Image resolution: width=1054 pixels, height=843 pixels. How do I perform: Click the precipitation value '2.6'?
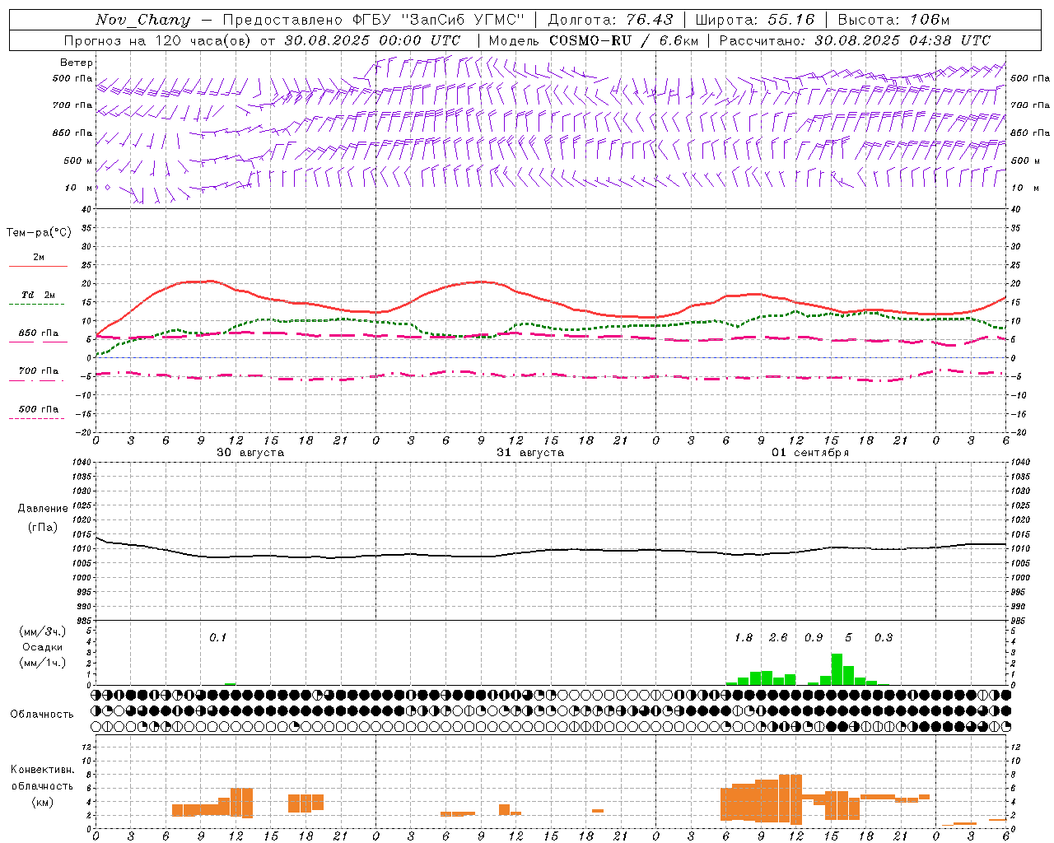coord(778,638)
